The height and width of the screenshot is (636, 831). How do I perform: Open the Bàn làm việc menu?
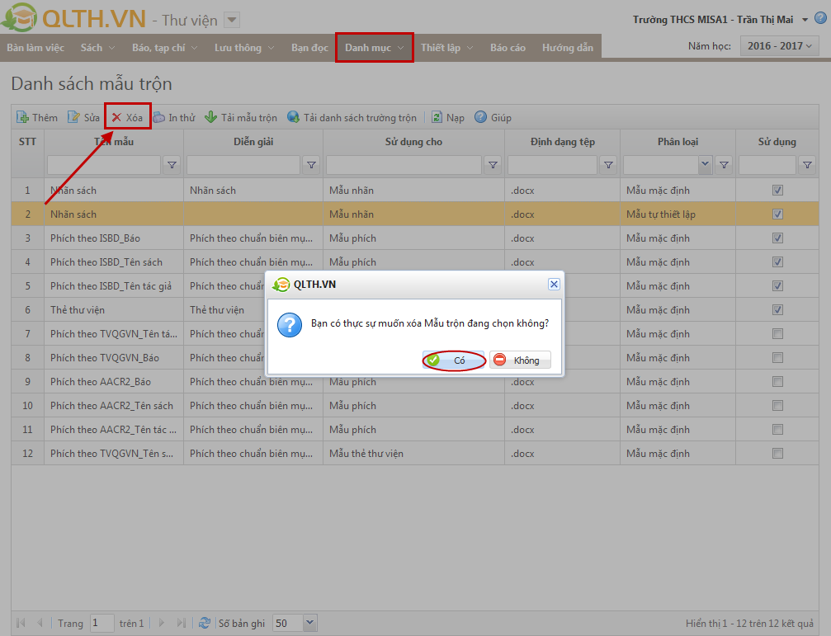(35, 48)
